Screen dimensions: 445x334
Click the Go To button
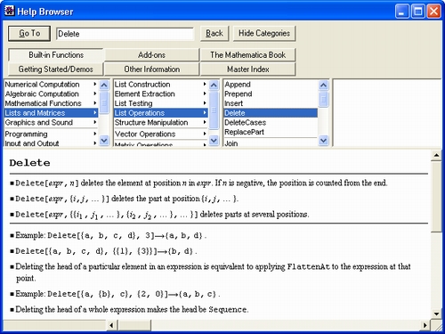coord(29,33)
